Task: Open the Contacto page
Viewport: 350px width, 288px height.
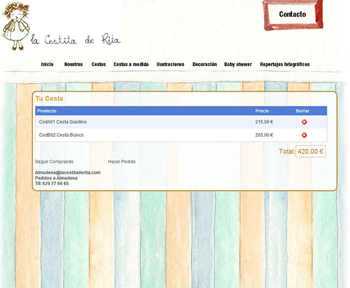Action: point(292,15)
